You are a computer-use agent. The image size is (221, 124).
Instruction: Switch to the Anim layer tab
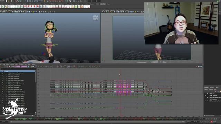[217, 87]
